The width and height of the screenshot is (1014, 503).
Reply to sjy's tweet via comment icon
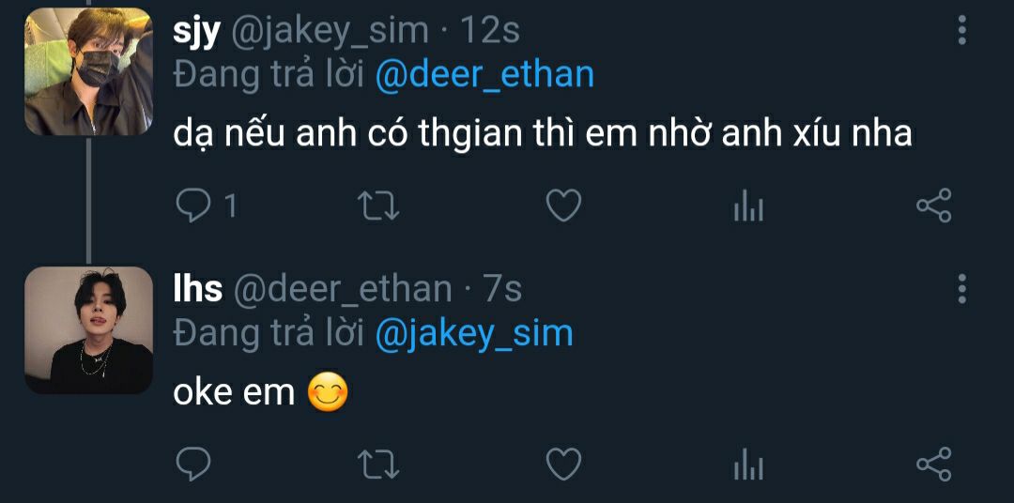(193, 206)
